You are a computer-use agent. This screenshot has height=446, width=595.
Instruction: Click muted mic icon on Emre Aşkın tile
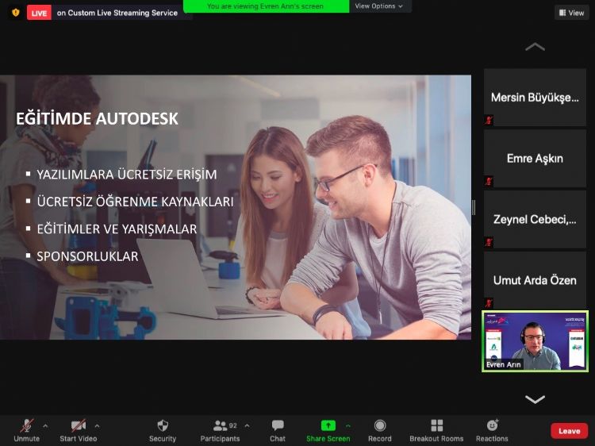tap(489, 181)
